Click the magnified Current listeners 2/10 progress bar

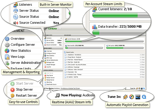pos(121,15)
